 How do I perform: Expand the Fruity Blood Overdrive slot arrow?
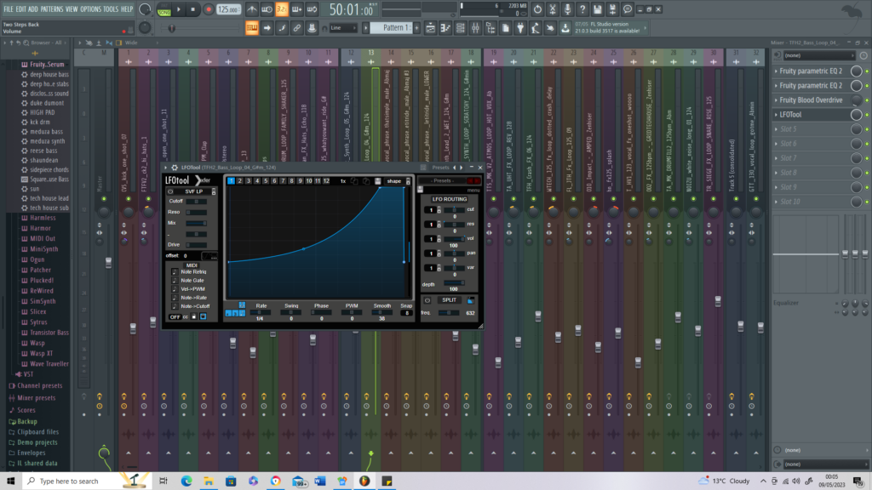777,100
